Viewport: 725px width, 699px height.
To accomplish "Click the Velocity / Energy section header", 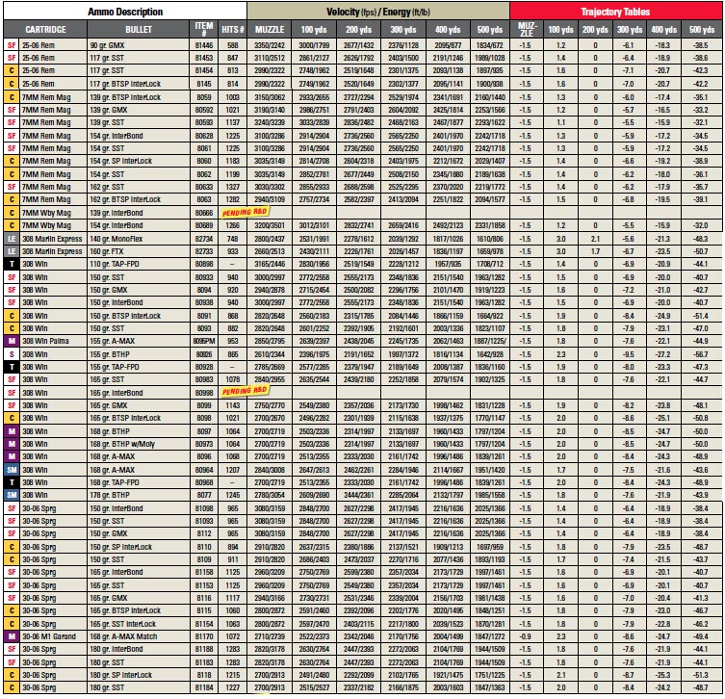I will [x=378, y=12].
